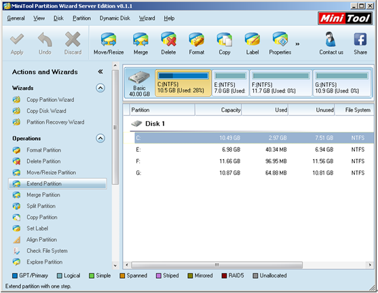This screenshot has width=378, height=293.
Task: Sort by Partition column header
Action: pos(162,110)
